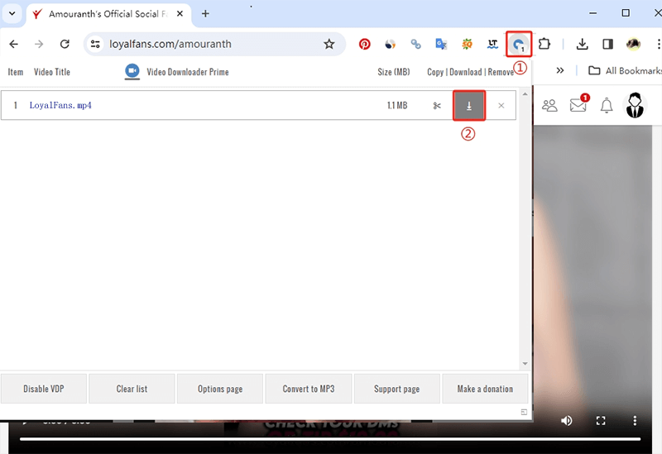
Task: Close the Amouranth's Official Social tab
Action: 180,14
